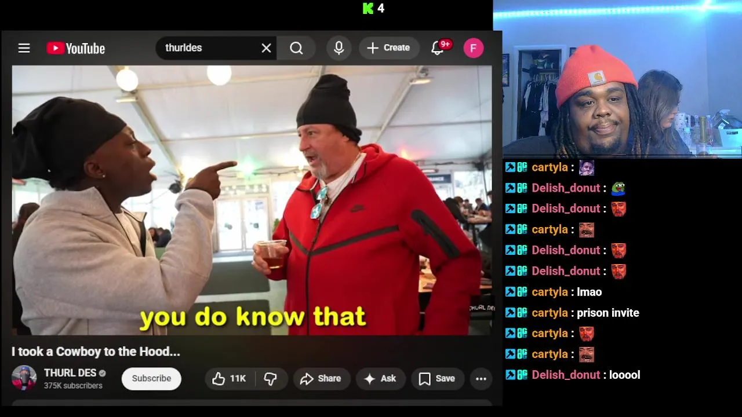
Task: Open the Create button
Action: tap(389, 48)
